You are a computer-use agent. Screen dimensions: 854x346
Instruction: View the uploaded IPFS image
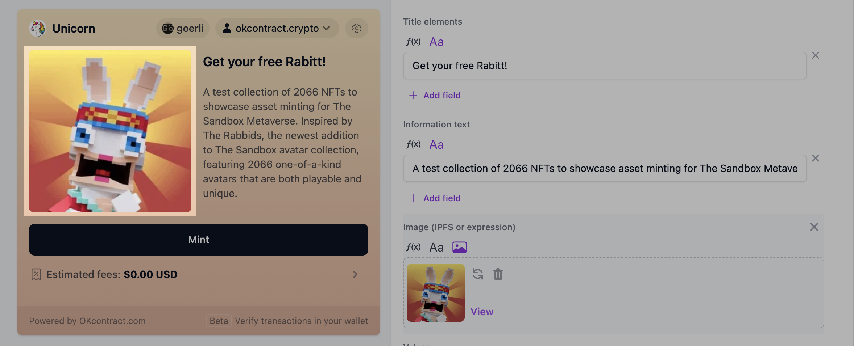[482, 311]
